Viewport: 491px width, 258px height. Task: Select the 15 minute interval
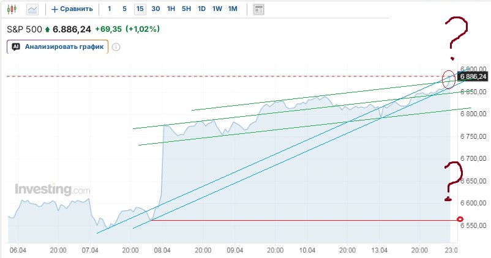(x=140, y=9)
